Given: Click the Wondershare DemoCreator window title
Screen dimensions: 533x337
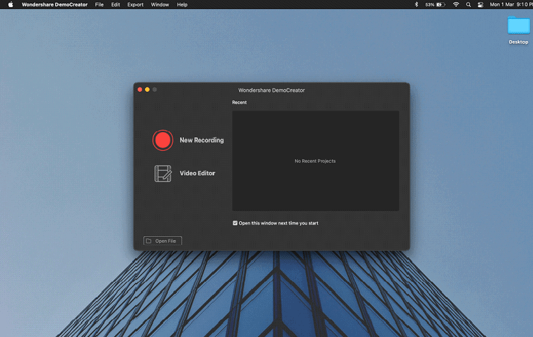Looking at the screenshot, I should tap(271, 90).
